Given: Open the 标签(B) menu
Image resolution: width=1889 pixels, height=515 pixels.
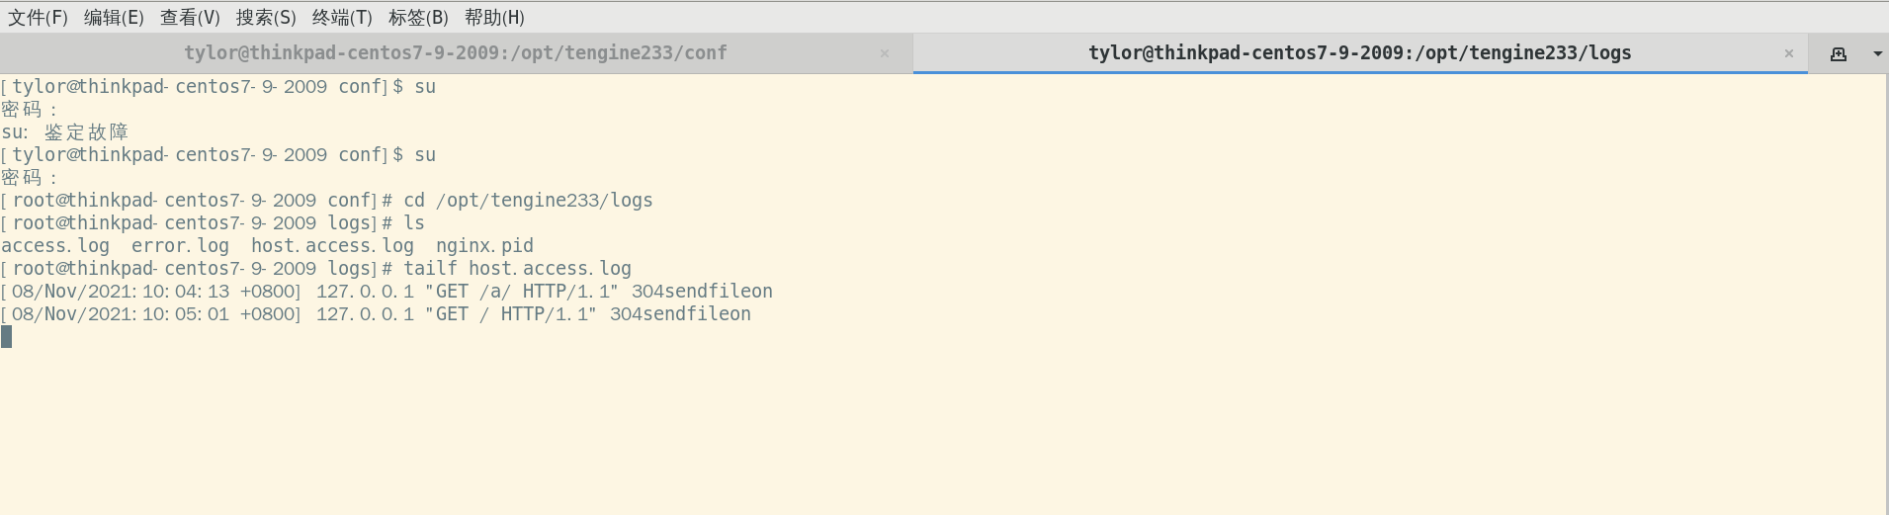Looking at the screenshot, I should pyautogui.click(x=418, y=18).
